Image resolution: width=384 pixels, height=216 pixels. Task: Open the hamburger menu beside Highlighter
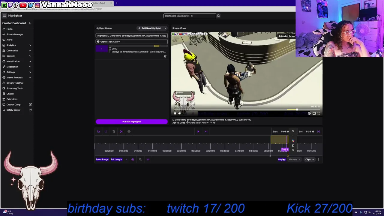click(x=4, y=16)
